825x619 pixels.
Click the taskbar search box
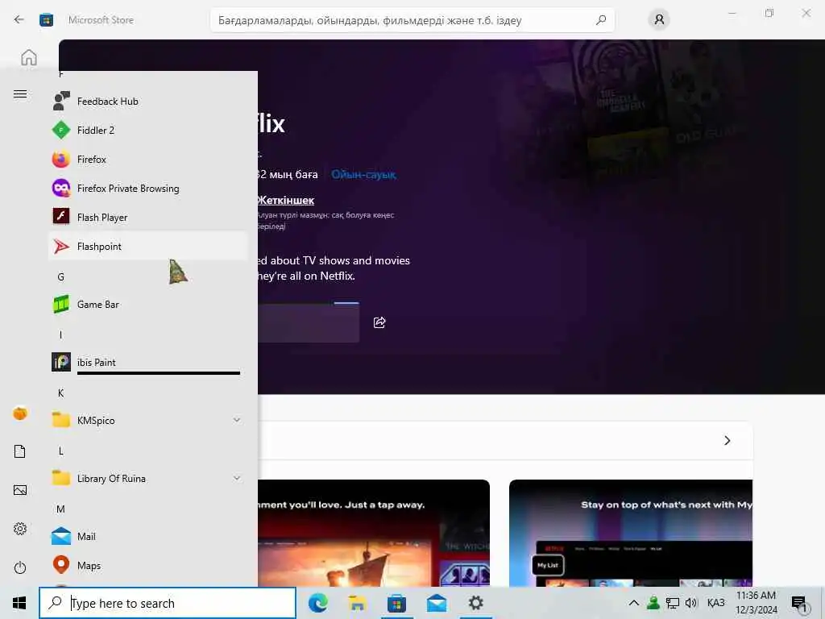point(168,603)
